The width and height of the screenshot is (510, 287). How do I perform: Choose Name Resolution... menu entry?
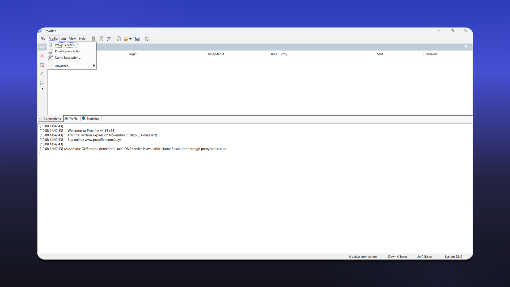click(72, 58)
